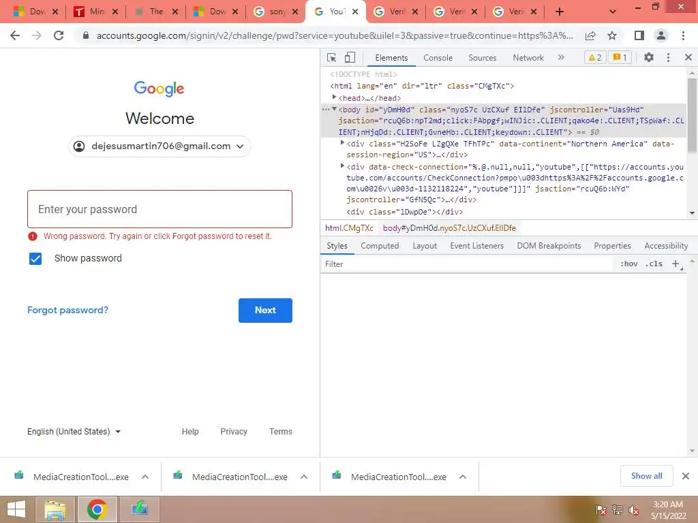Switch to the Sources tab in DevTools
The width and height of the screenshot is (698, 523).
pyautogui.click(x=482, y=58)
